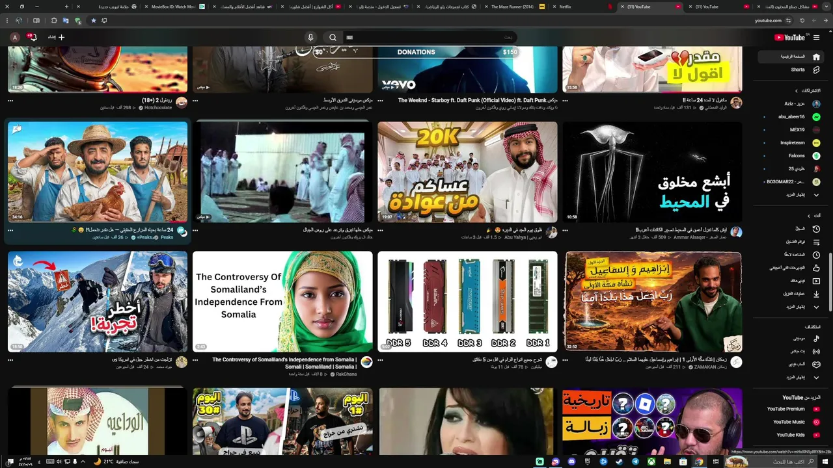Screen dimensions: 833x468
Task: Open notifications bell with 9+ badge
Action: [32, 37]
